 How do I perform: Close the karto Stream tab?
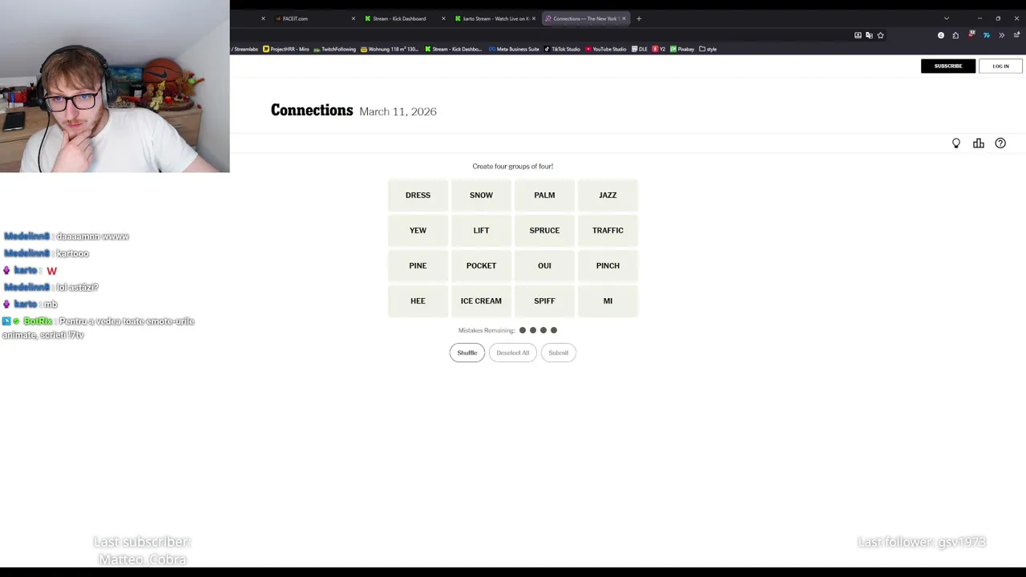tap(534, 18)
